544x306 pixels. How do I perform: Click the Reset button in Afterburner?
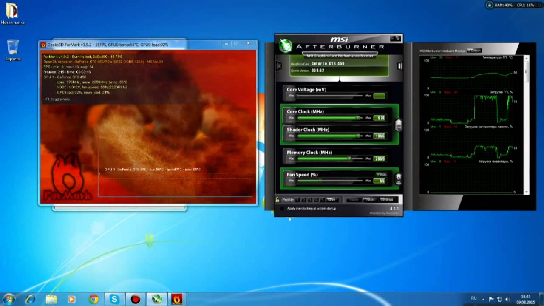(370, 200)
